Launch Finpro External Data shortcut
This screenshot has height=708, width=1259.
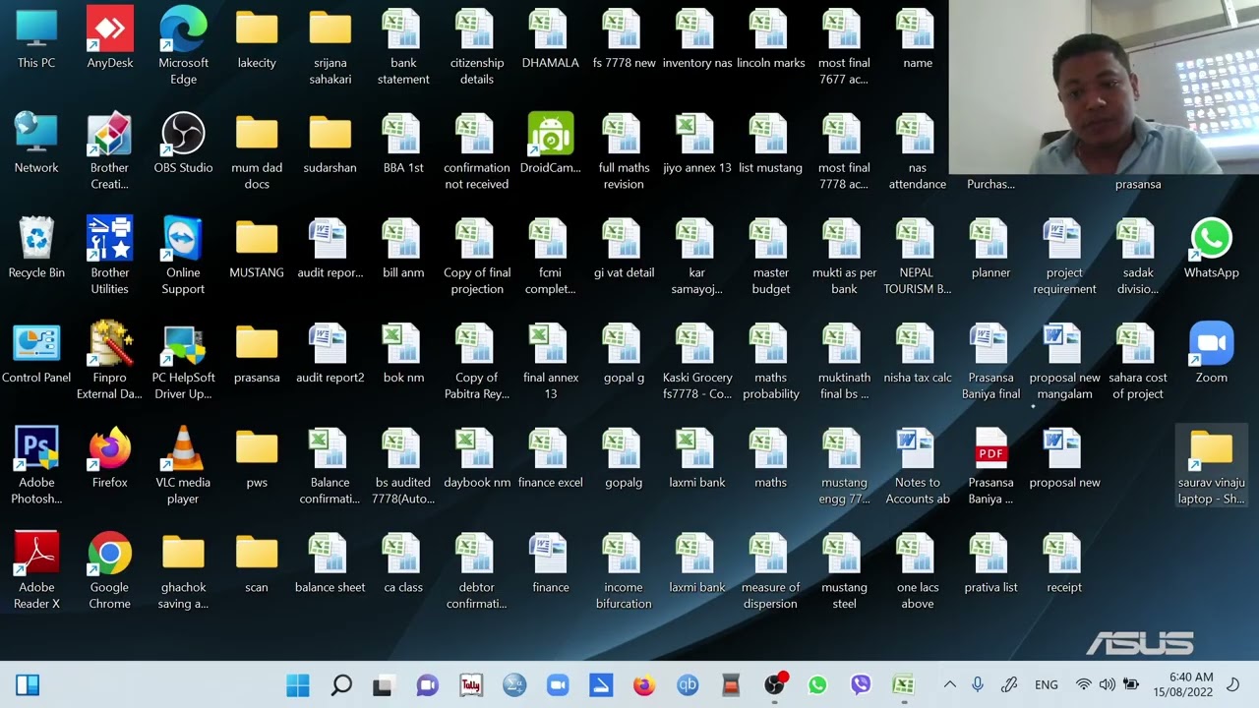click(x=110, y=362)
